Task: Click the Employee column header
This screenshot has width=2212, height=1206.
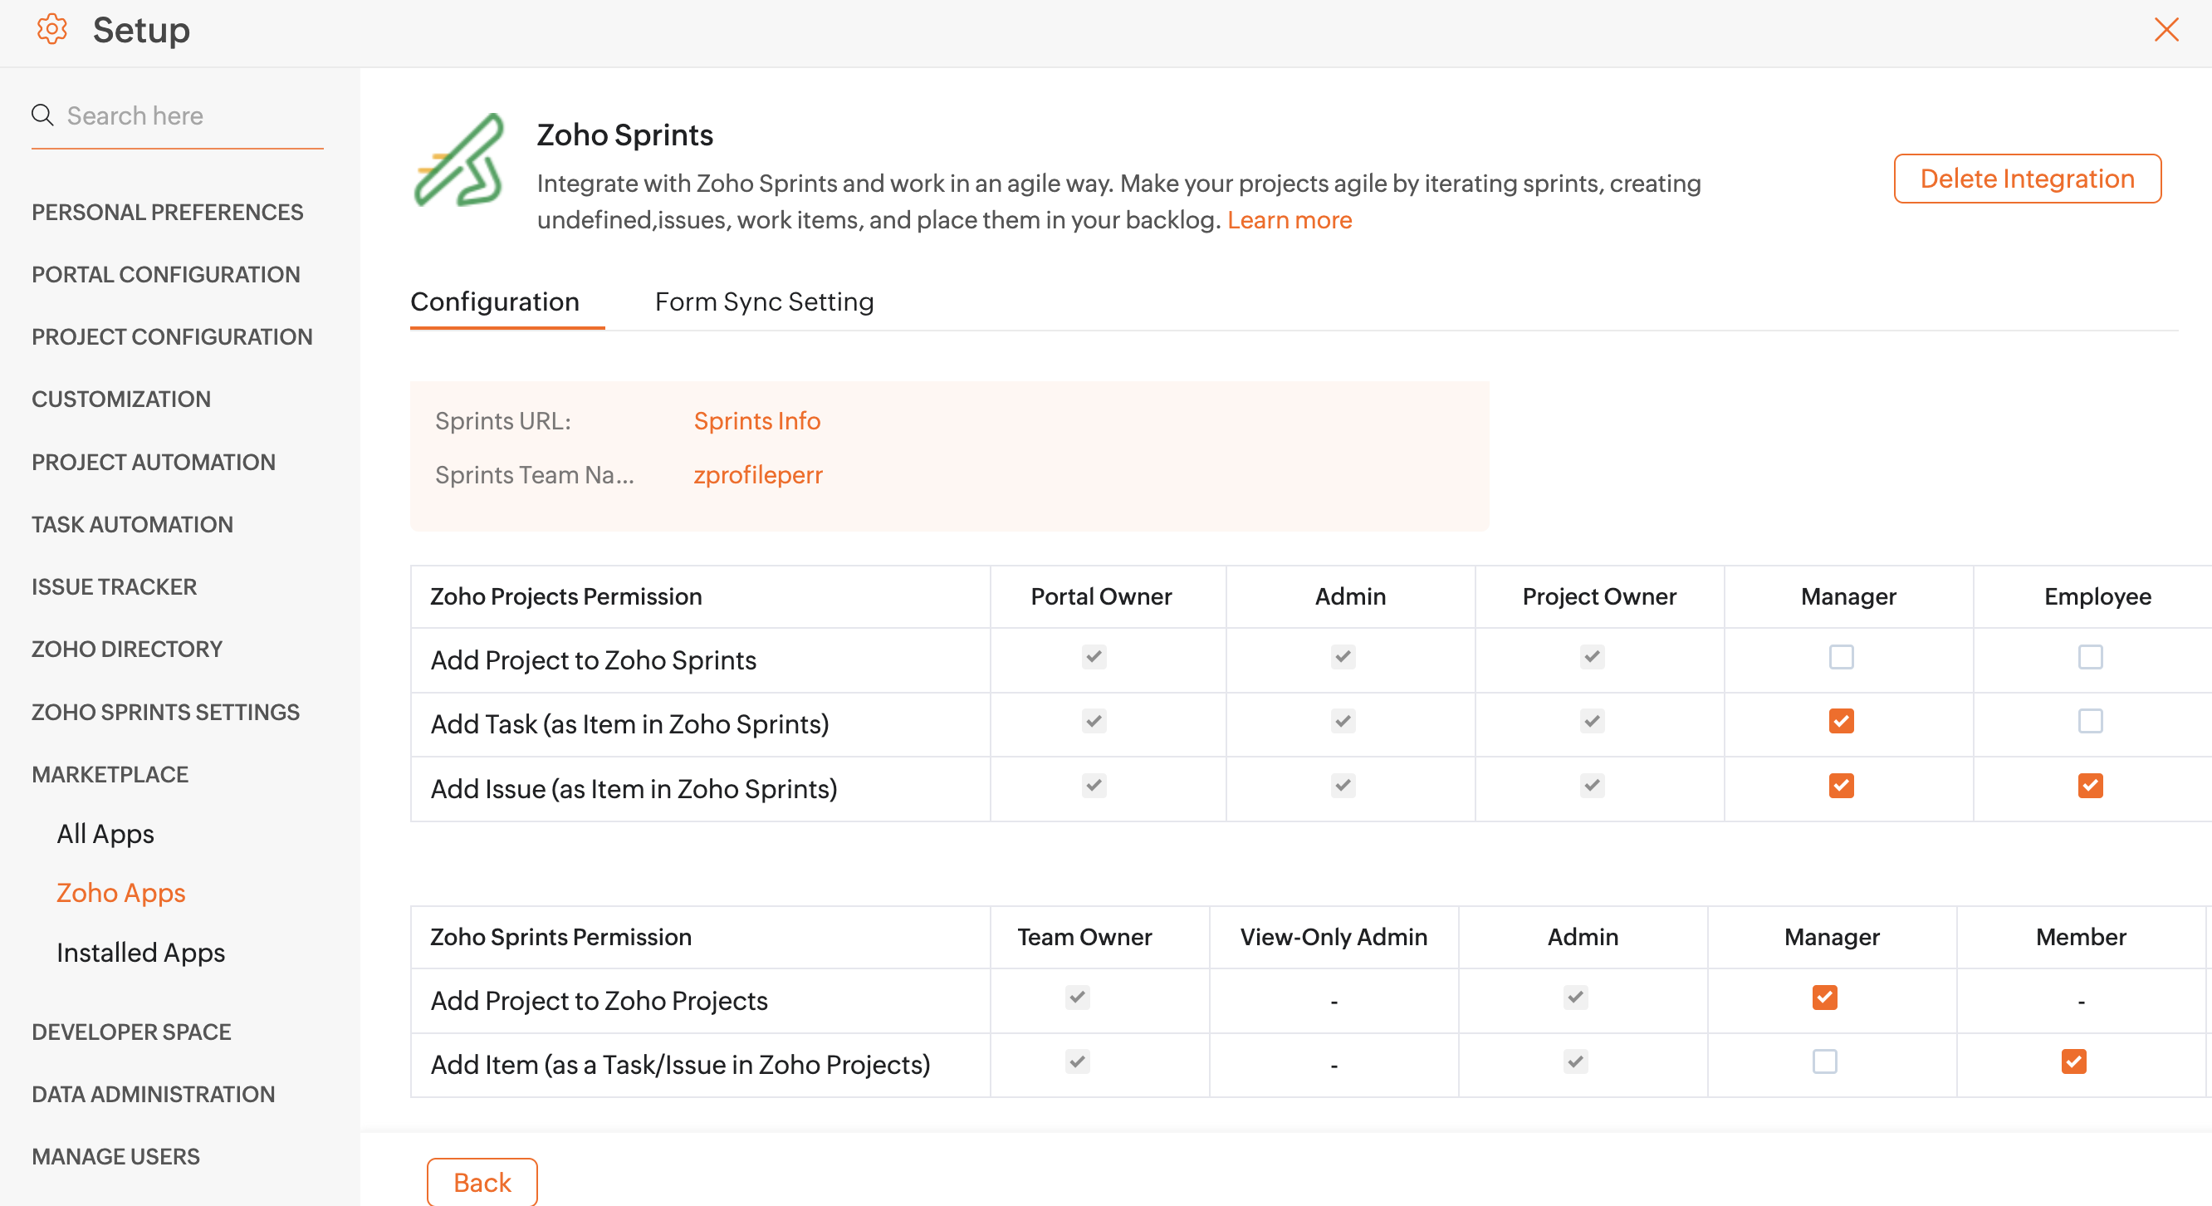Action: tap(2097, 597)
